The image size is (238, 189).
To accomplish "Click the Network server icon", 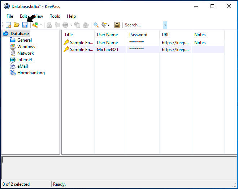I will [x=13, y=53].
